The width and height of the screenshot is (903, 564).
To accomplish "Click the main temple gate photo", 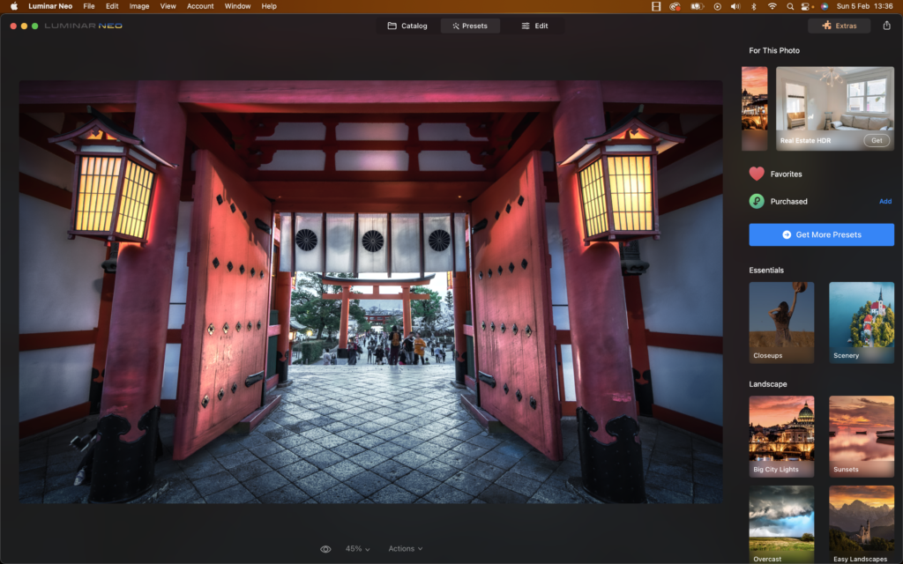I will coord(371,292).
